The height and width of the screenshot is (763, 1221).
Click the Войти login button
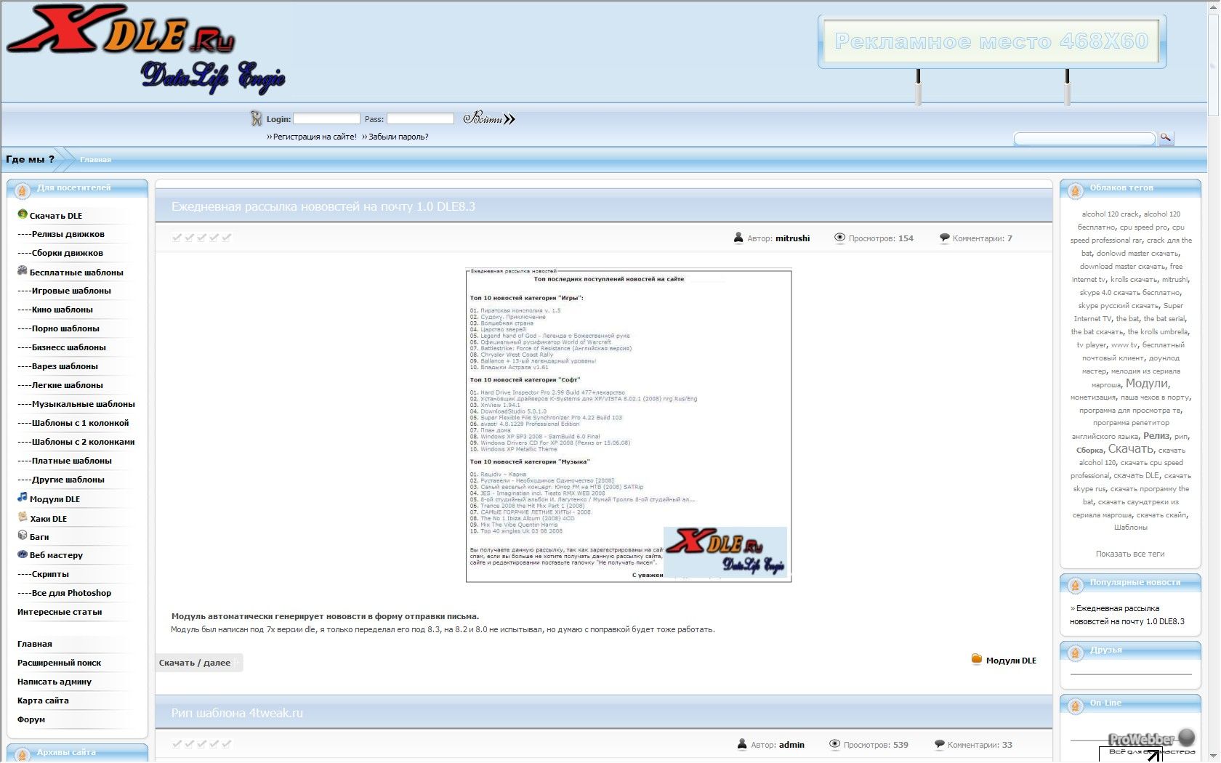pyautogui.click(x=489, y=118)
